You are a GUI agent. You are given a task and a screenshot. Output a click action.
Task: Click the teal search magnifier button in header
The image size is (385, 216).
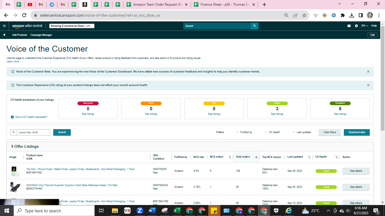click(x=255, y=26)
